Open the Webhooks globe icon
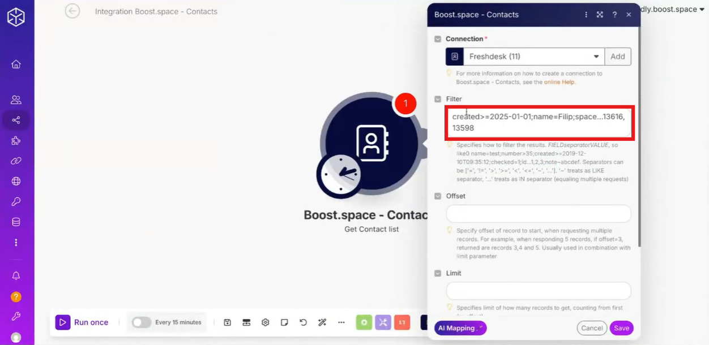This screenshot has width=709, height=345. pos(16,182)
